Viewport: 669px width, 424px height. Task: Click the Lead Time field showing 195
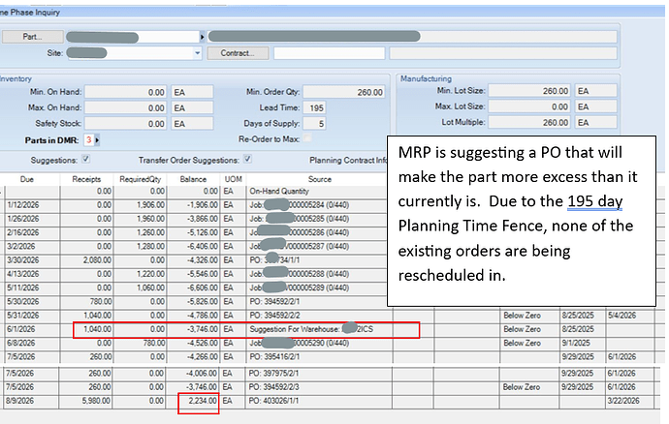tap(315, 107)
